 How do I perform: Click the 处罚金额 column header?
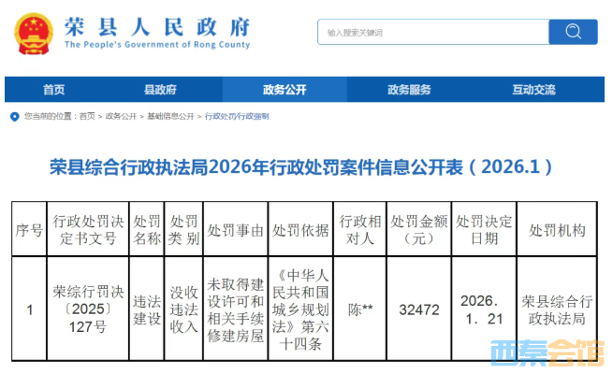coord(417,229)
